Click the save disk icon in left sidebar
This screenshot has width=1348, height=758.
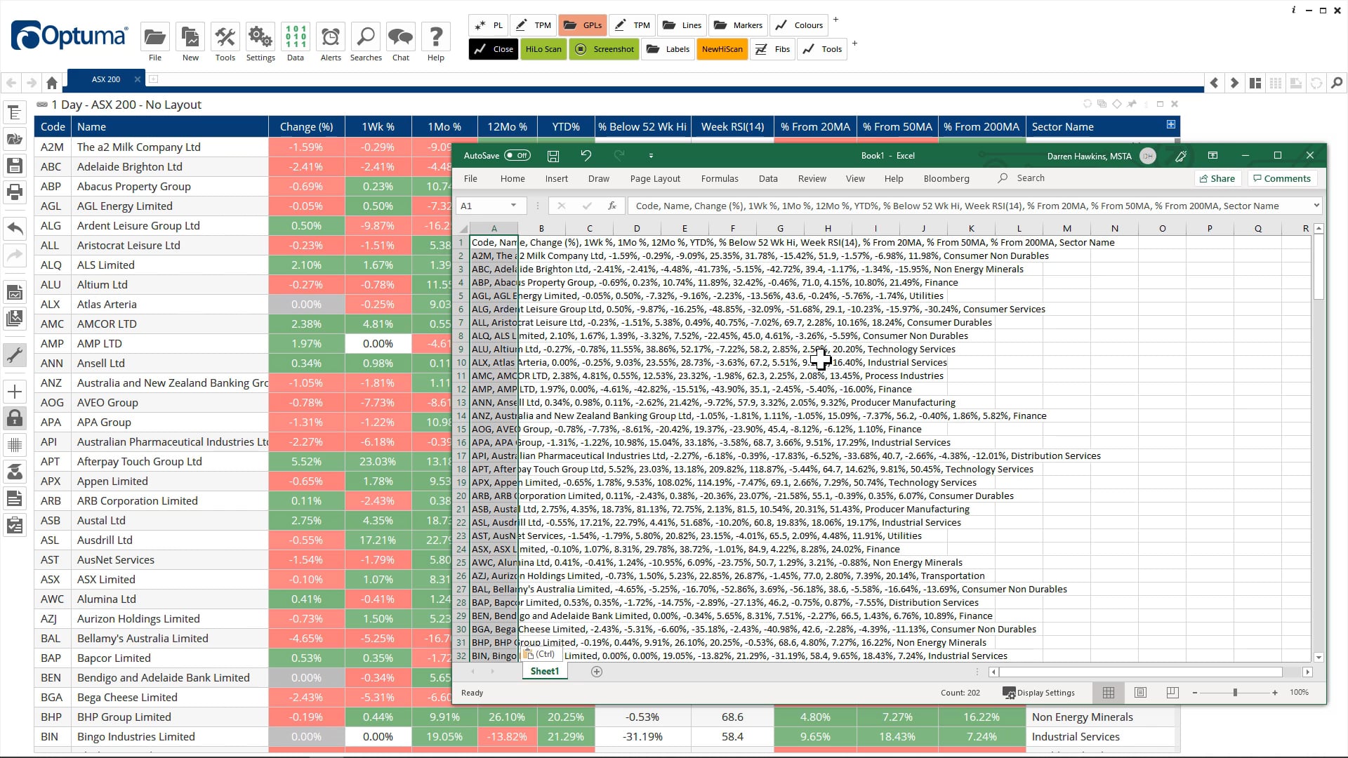[15, 166]
